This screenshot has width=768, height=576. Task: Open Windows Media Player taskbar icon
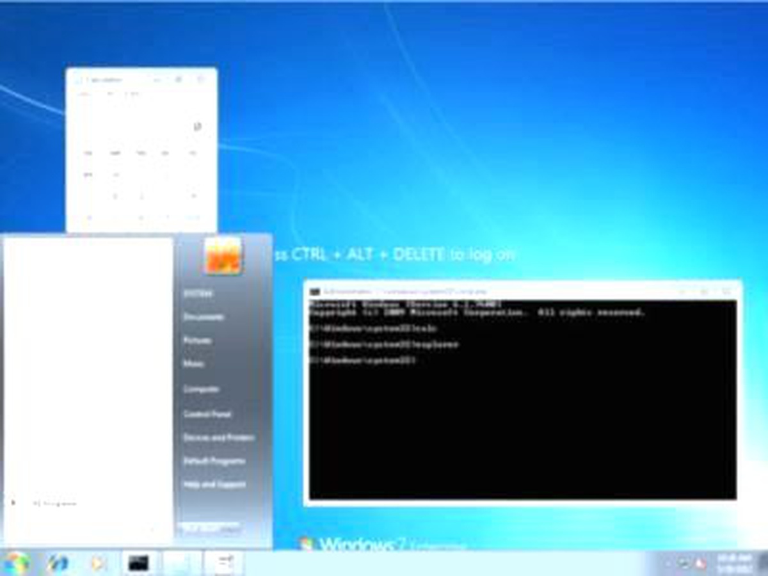98,563
